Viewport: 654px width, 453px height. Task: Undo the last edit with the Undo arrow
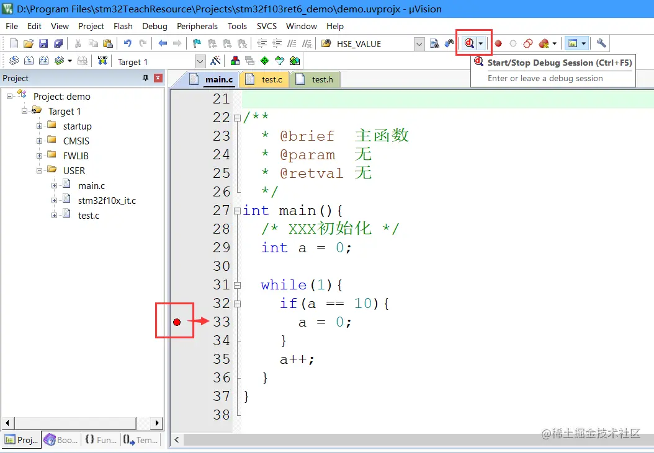pyautogui.click(x=128, y=43)
